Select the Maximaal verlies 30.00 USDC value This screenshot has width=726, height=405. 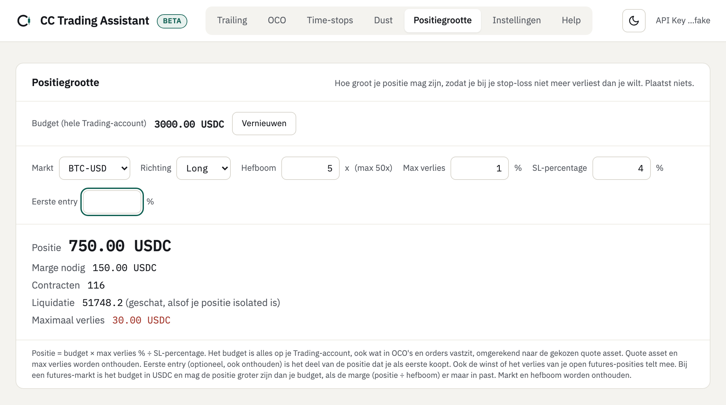pyautogui.click(x=141, y=320)
